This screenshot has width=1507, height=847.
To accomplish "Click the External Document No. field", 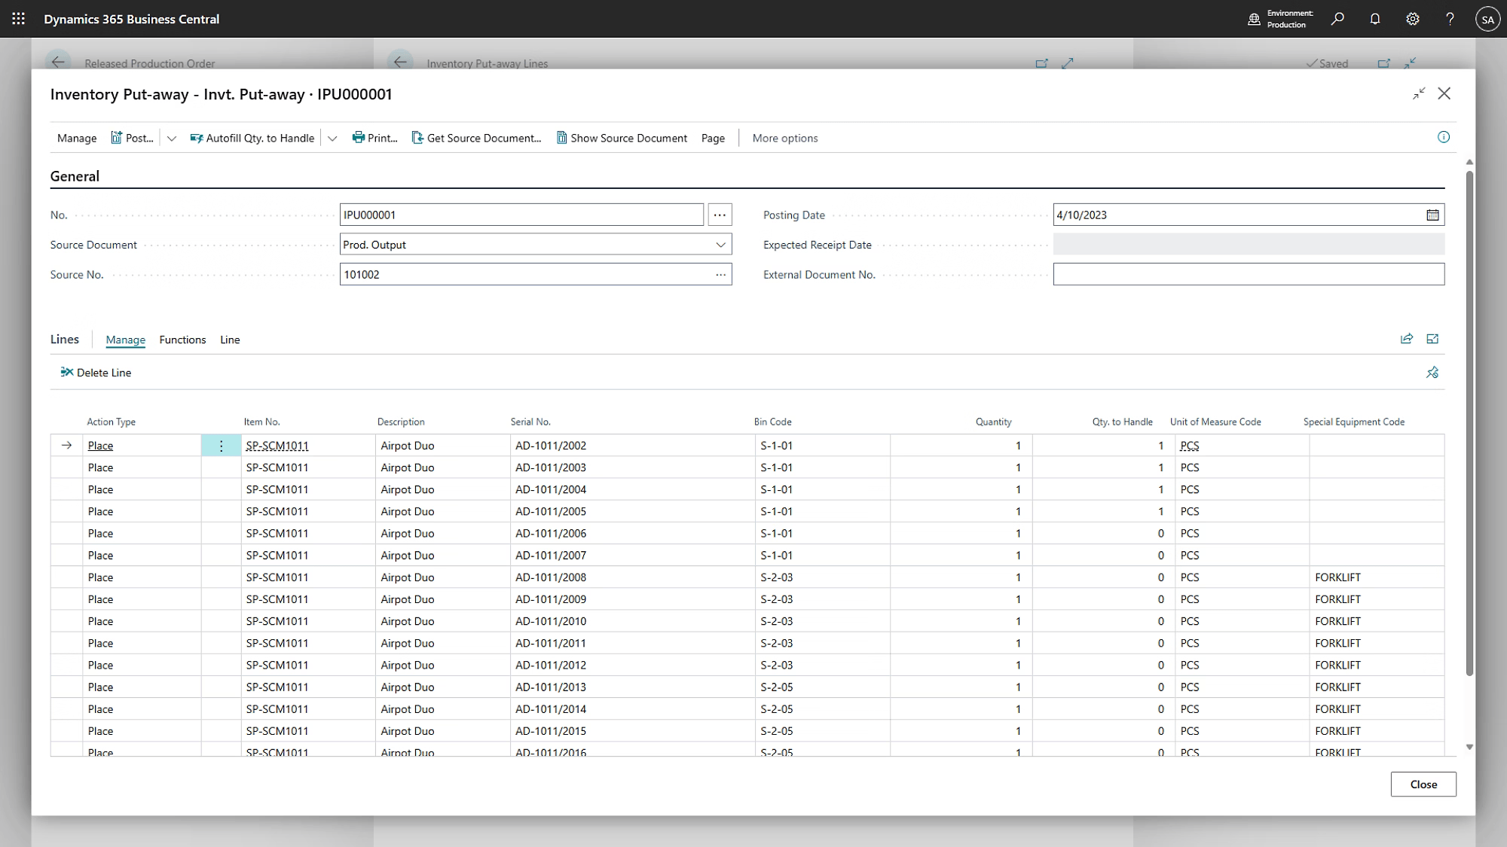I will (x=1249, y=274).
